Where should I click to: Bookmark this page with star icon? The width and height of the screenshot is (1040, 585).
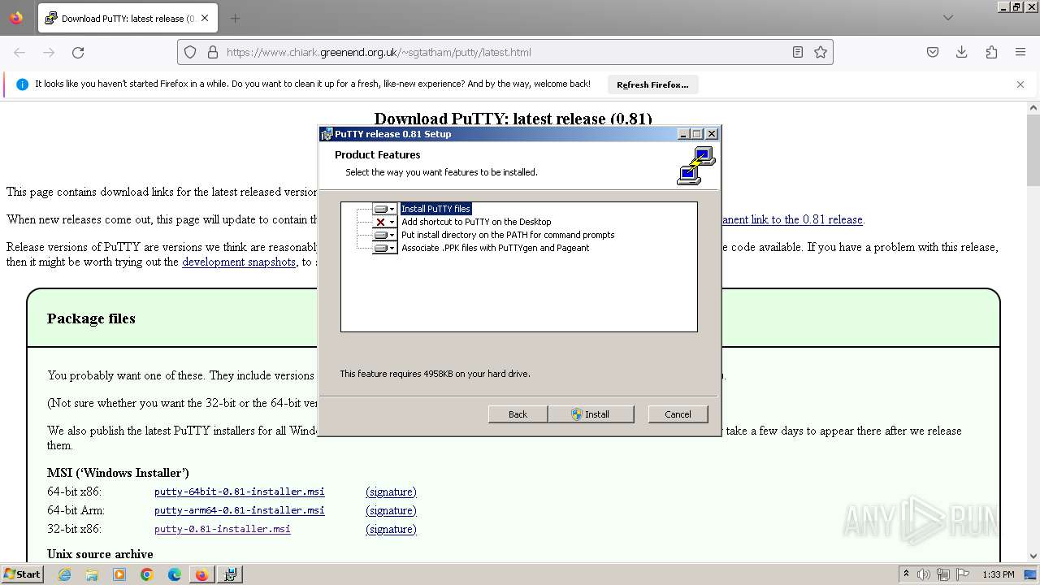pyautogui.click(x=821, y=52)
